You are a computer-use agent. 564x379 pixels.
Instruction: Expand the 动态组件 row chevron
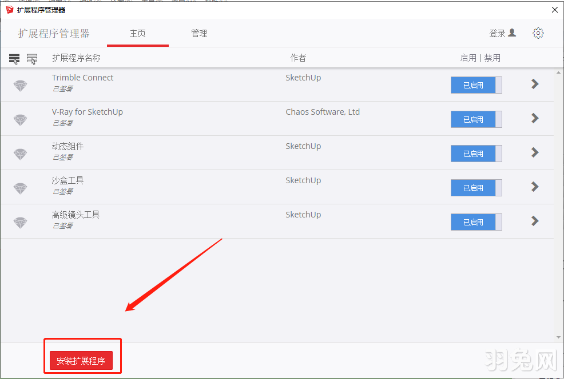point(534,152)
